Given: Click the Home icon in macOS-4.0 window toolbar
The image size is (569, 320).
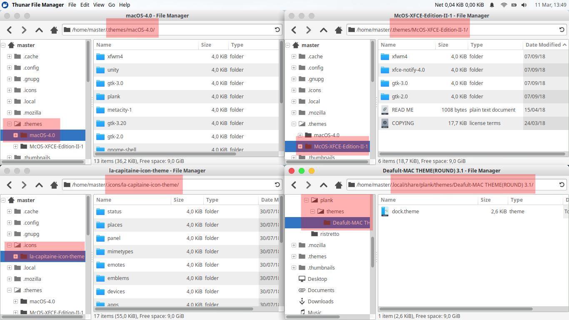Looking at the screenshot, I should coord(54,30).
